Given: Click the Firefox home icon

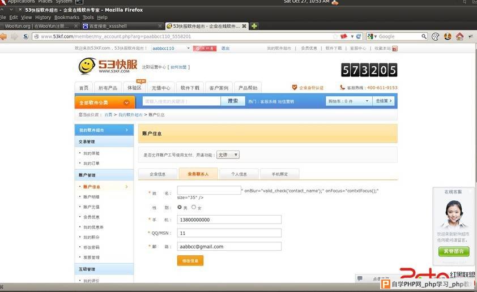Looking at the screenshot, I should coord(459,36).
